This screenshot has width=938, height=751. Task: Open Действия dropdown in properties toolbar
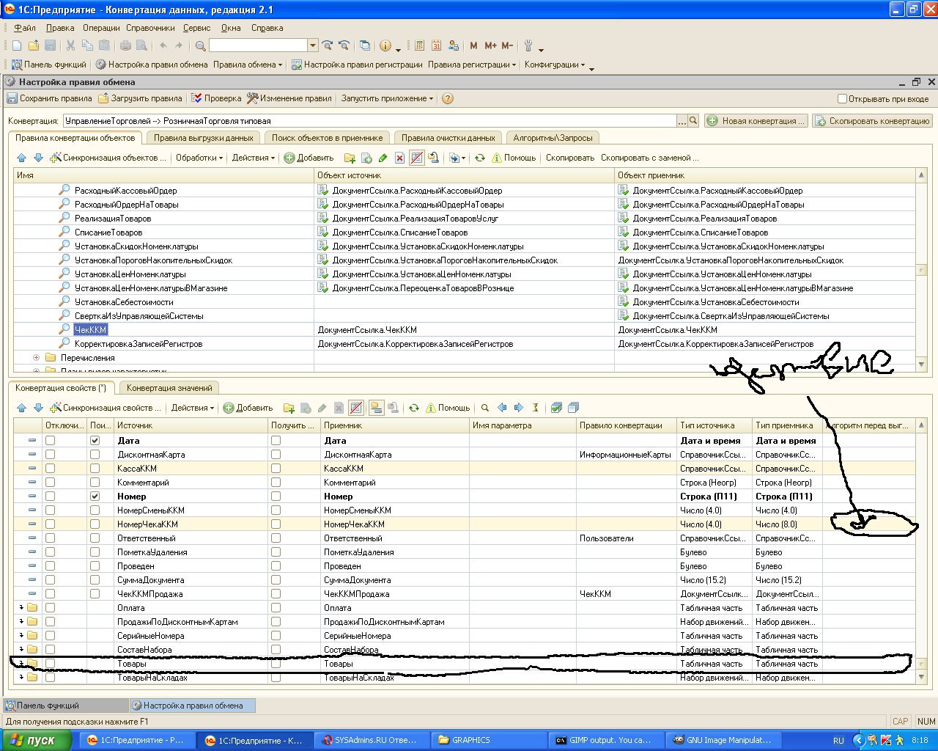[x=193, y=408]
